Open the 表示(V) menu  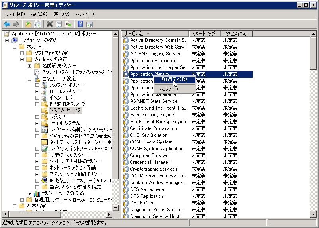coord(61,14)
